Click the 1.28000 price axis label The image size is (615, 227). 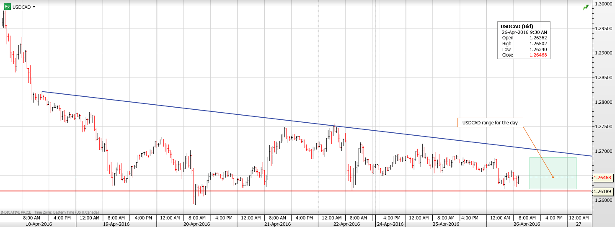point(602,102)
